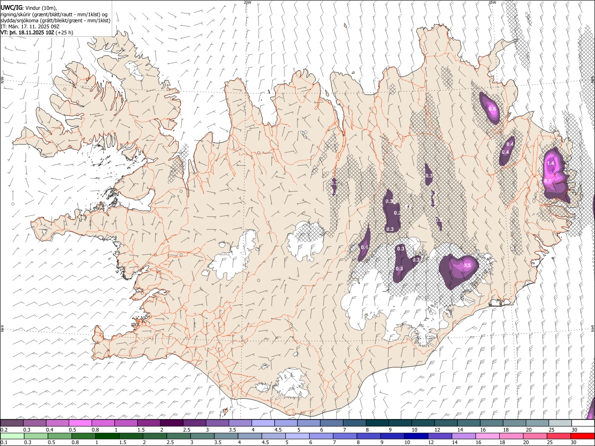Click the top-row legend swatch starting at 10
This screenshot has height=446, width=595.
click(423, 423)
